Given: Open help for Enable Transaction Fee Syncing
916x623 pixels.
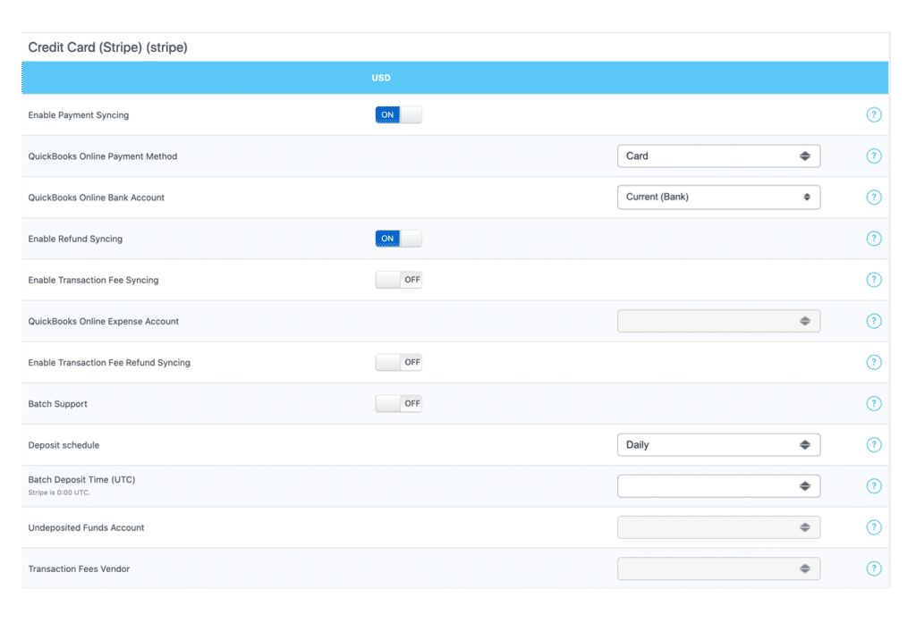Looking at the screenshot, I should click(x=873, y=280).
